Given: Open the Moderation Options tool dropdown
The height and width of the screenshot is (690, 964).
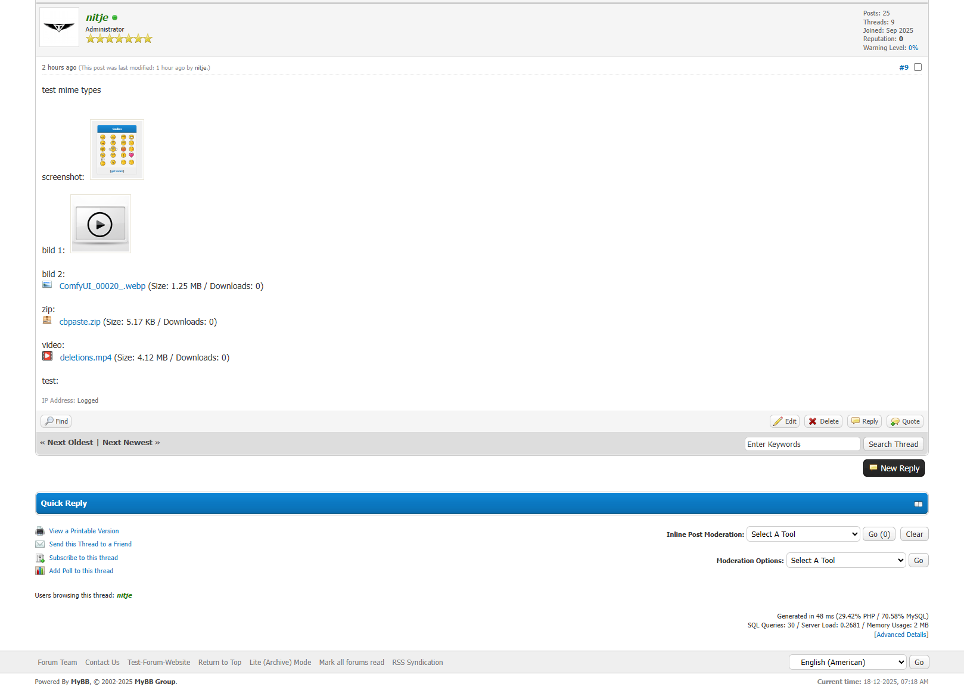Looking at the screenshot, I should tap(845, 561).
